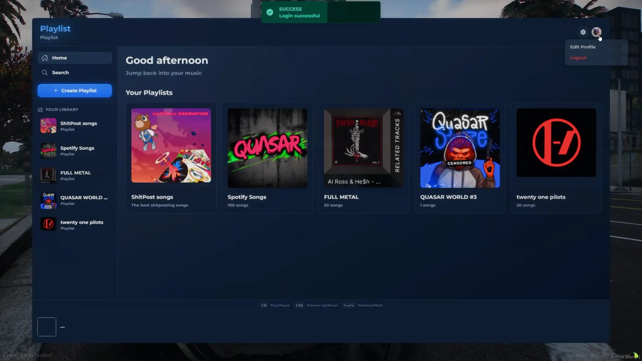Select Edit Profile from the menu

pyautogui.click(x=582, y=47)
